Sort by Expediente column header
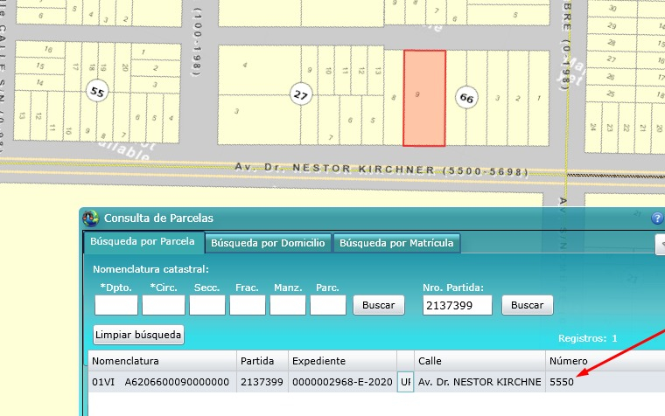 [343, 361]
